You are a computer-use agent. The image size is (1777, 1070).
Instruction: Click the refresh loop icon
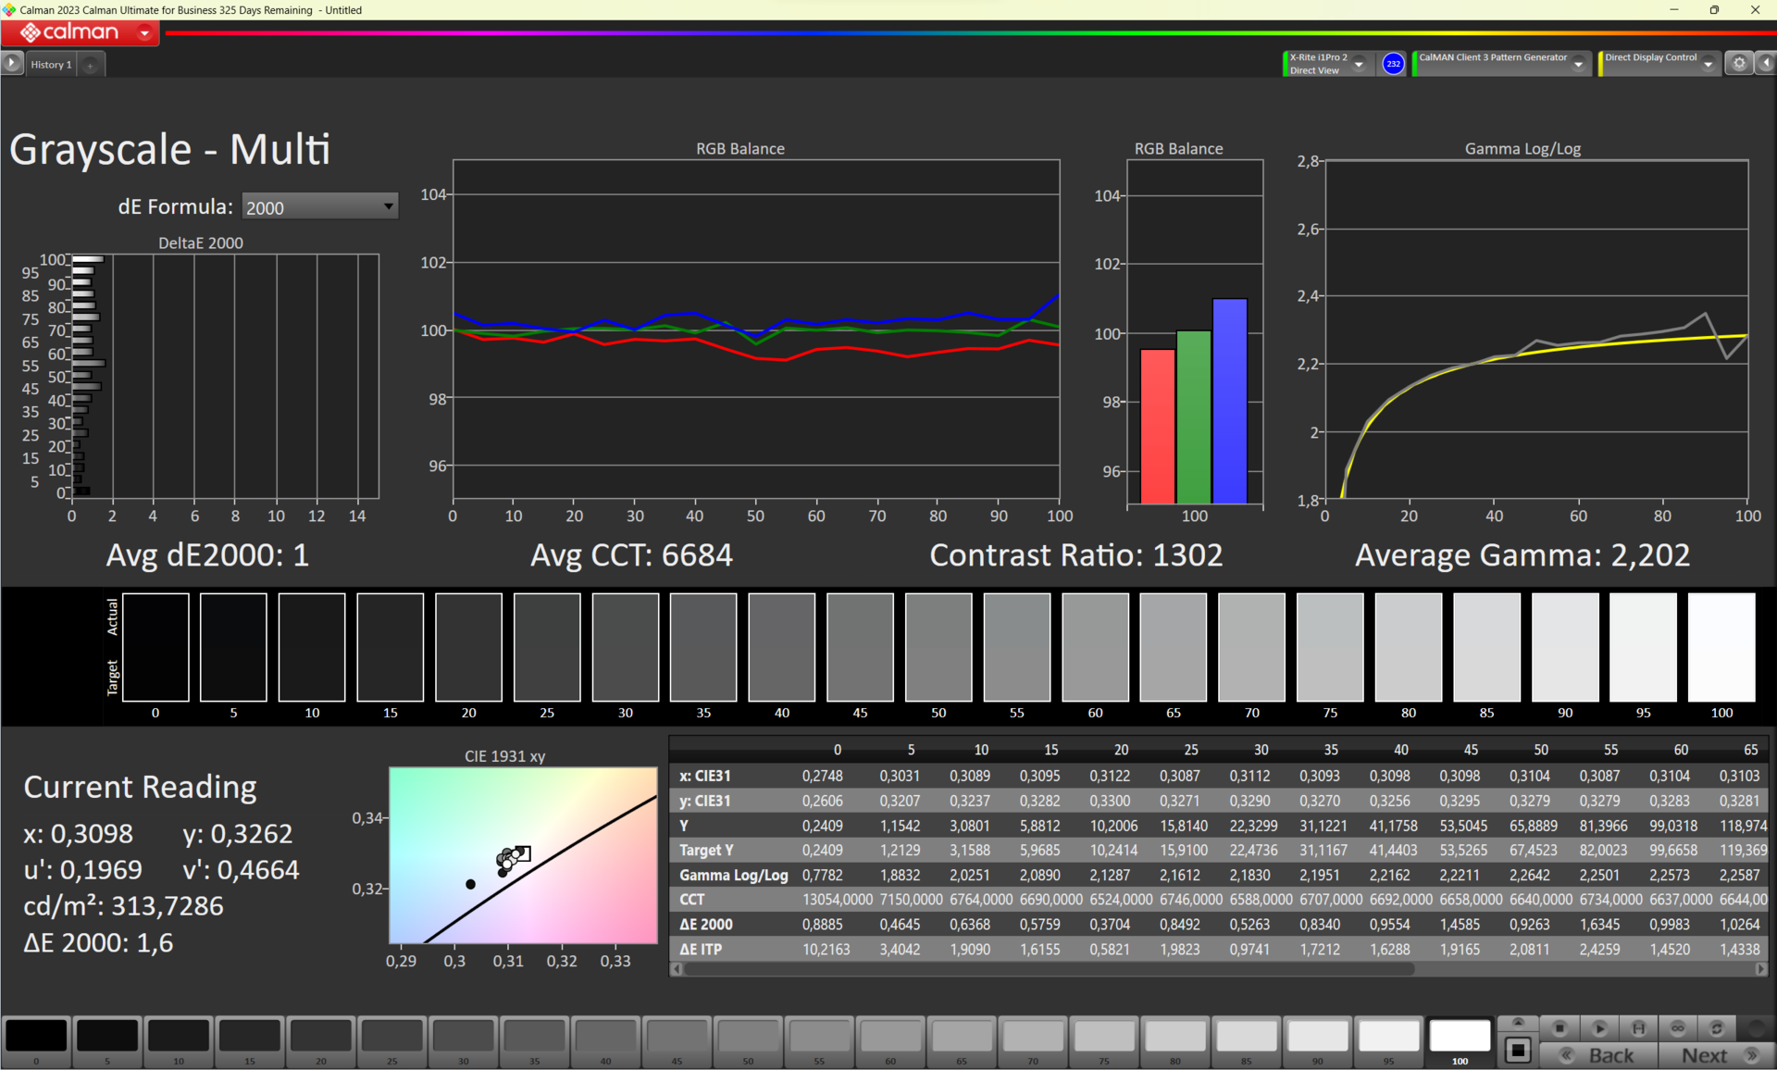click(1716, 1028)
